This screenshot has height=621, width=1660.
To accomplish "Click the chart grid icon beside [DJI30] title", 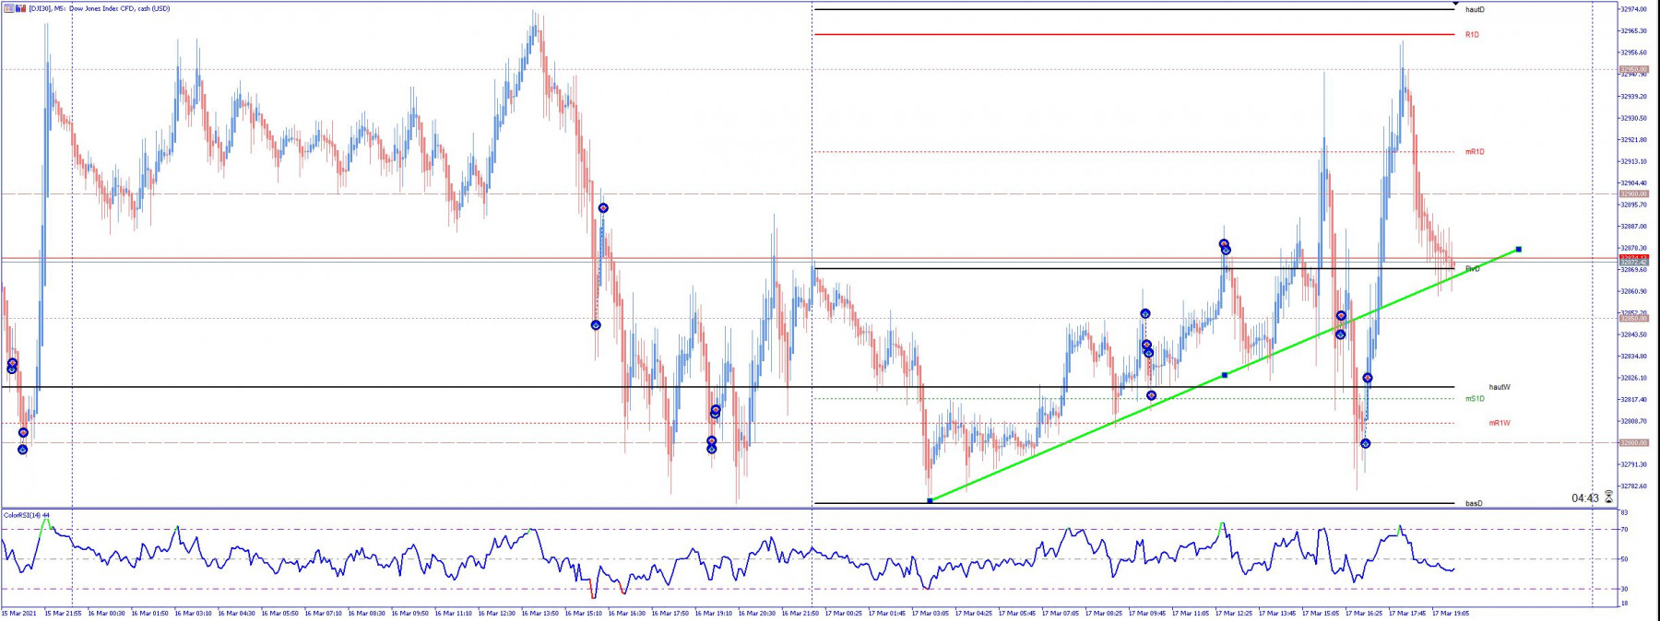I will coord(8,8).
